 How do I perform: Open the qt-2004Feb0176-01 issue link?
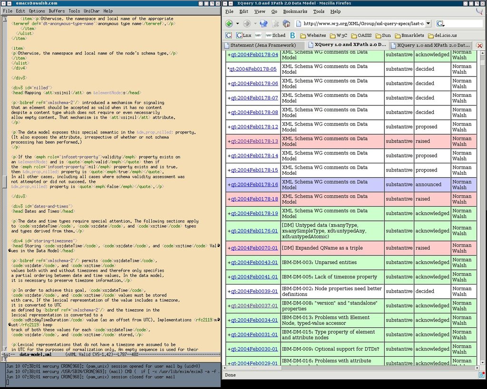pyautogui.click(x=254, y=231)
